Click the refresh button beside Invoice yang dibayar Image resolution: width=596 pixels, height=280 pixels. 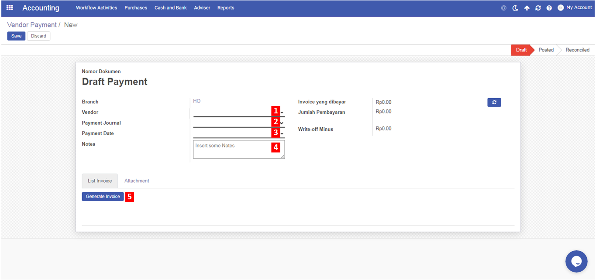494,102
